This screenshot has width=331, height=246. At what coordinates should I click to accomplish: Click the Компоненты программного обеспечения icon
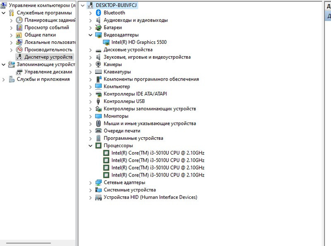click(98, 79)
